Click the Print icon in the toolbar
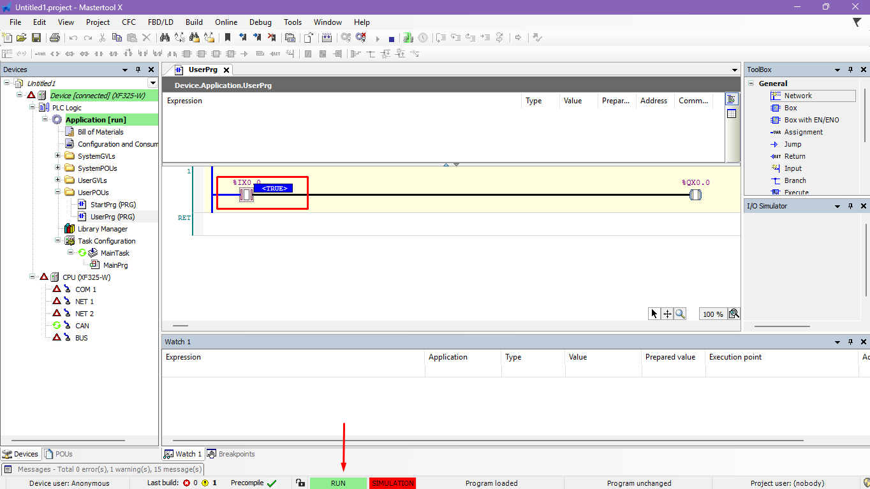 [55, 38]
